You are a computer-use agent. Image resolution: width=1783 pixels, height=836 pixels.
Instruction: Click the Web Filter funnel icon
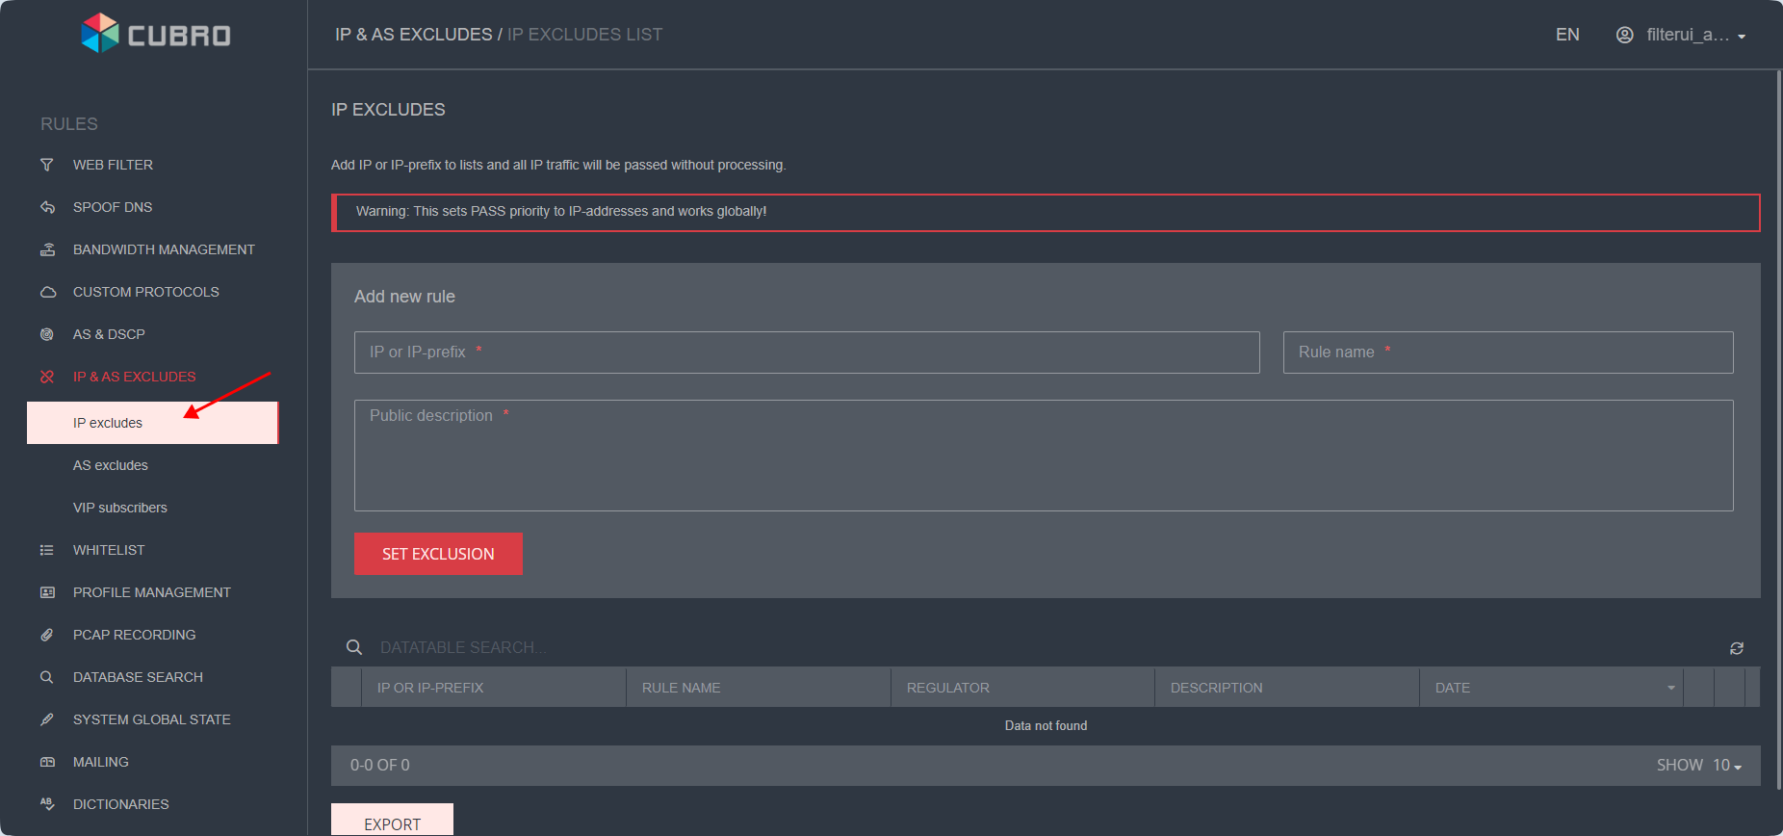(47, 165)
